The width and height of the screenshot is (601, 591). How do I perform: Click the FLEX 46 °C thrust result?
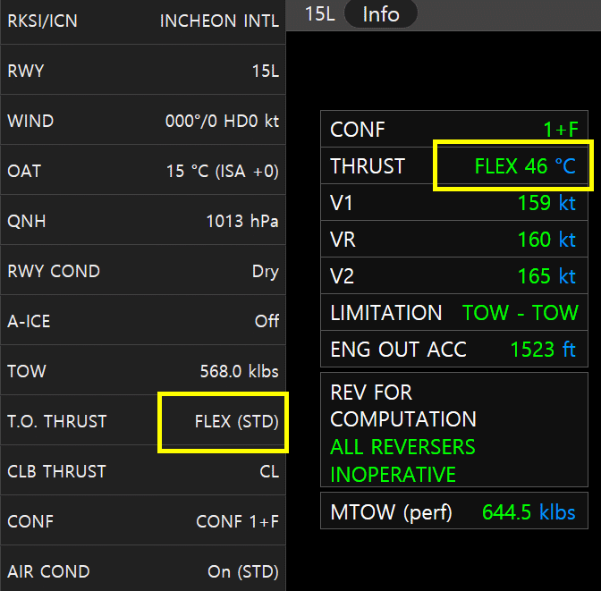click(525, 166)
